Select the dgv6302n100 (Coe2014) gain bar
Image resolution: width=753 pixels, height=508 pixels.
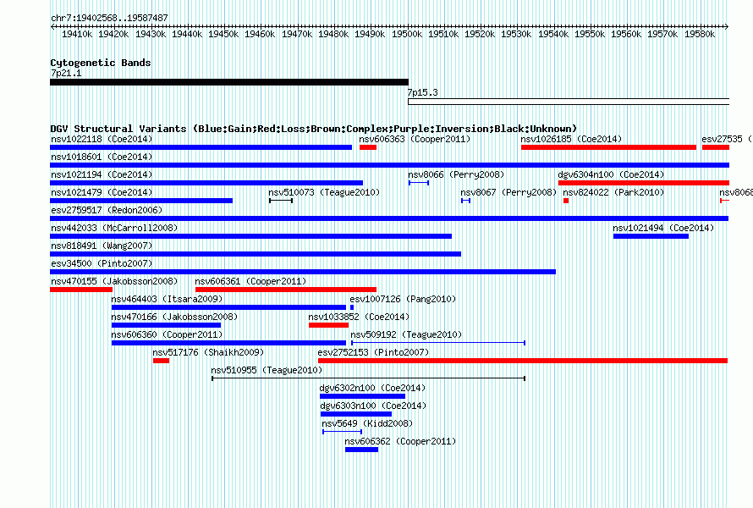[363, 396]
